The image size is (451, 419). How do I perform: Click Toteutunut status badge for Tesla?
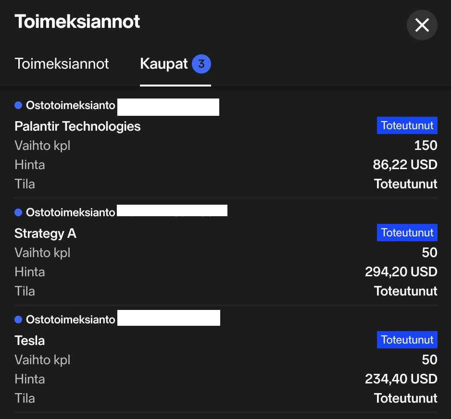point(407,340)
